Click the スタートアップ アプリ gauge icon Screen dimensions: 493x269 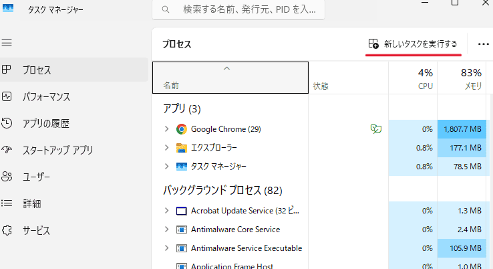[7, 150]
